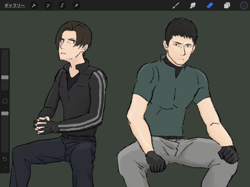Activate the Transform arrow tool

76,6
